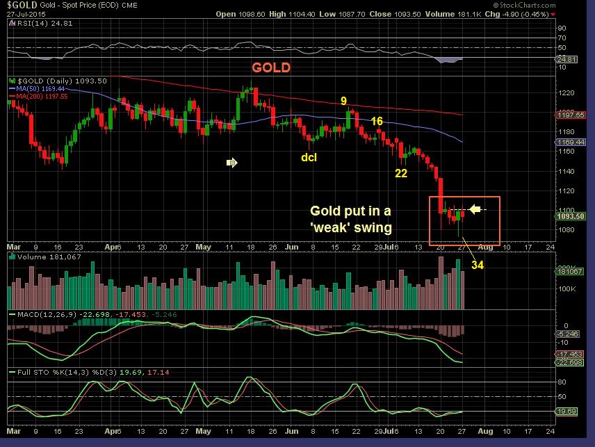
Task: Click the histogram icon beside Volume 181,067
Action: click(x=11, y=257)
